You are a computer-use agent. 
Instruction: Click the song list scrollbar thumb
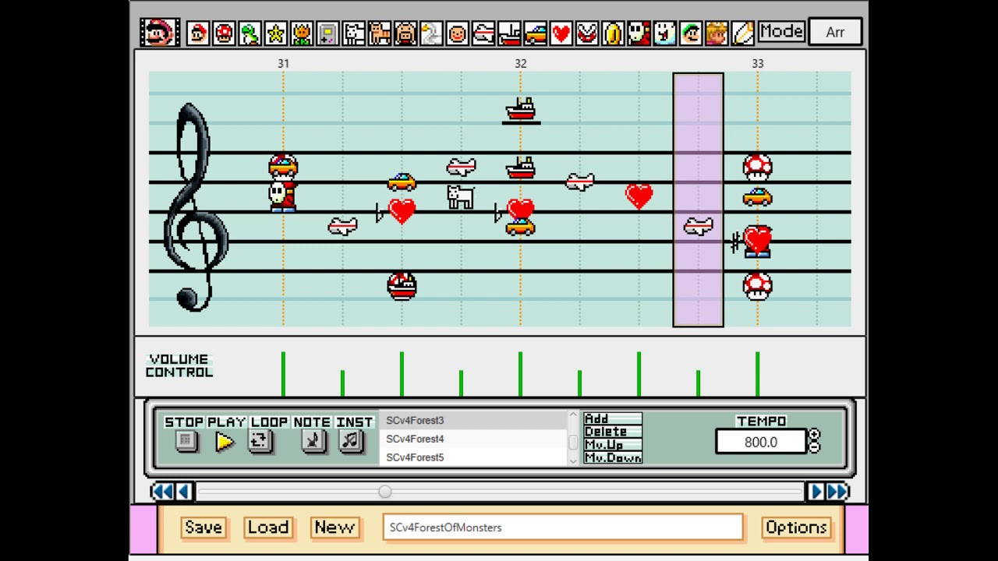pyautogui.click(x=573, y=443)
